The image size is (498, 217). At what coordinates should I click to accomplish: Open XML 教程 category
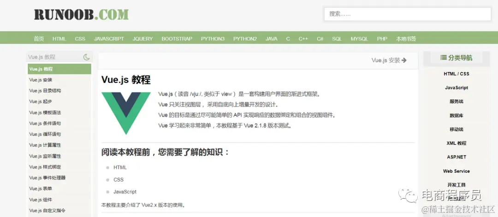click(456, 143)
